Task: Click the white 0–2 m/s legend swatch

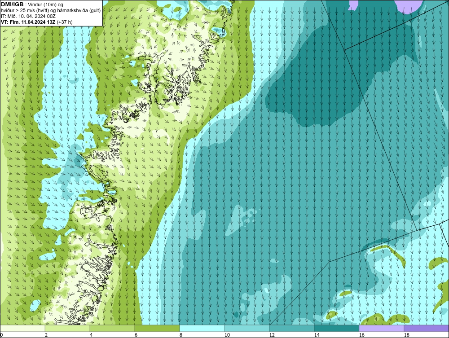Action: [x=22, y=328]
